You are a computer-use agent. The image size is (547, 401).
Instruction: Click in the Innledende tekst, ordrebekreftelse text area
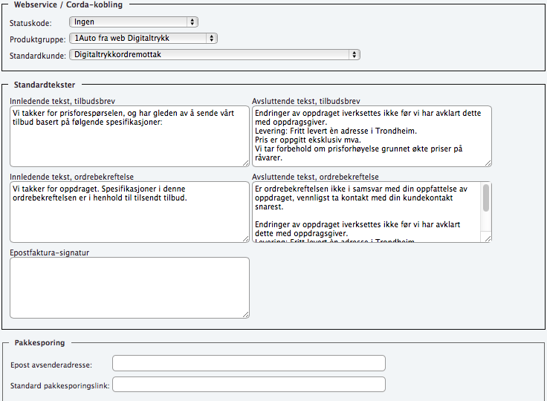coord(129,212)
